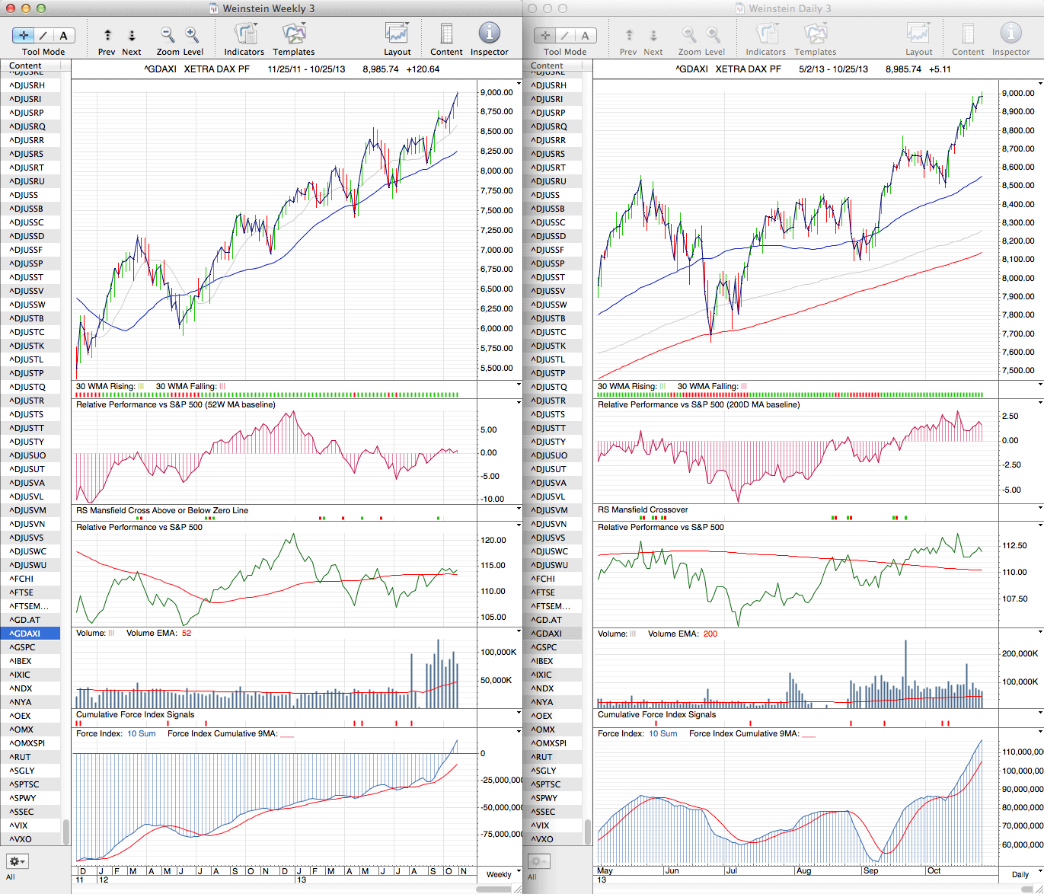1044x894 pixels.
Task: Open Indicators in Weekly window toolbar
Action: pyautogui.click(x=244, y=35)
